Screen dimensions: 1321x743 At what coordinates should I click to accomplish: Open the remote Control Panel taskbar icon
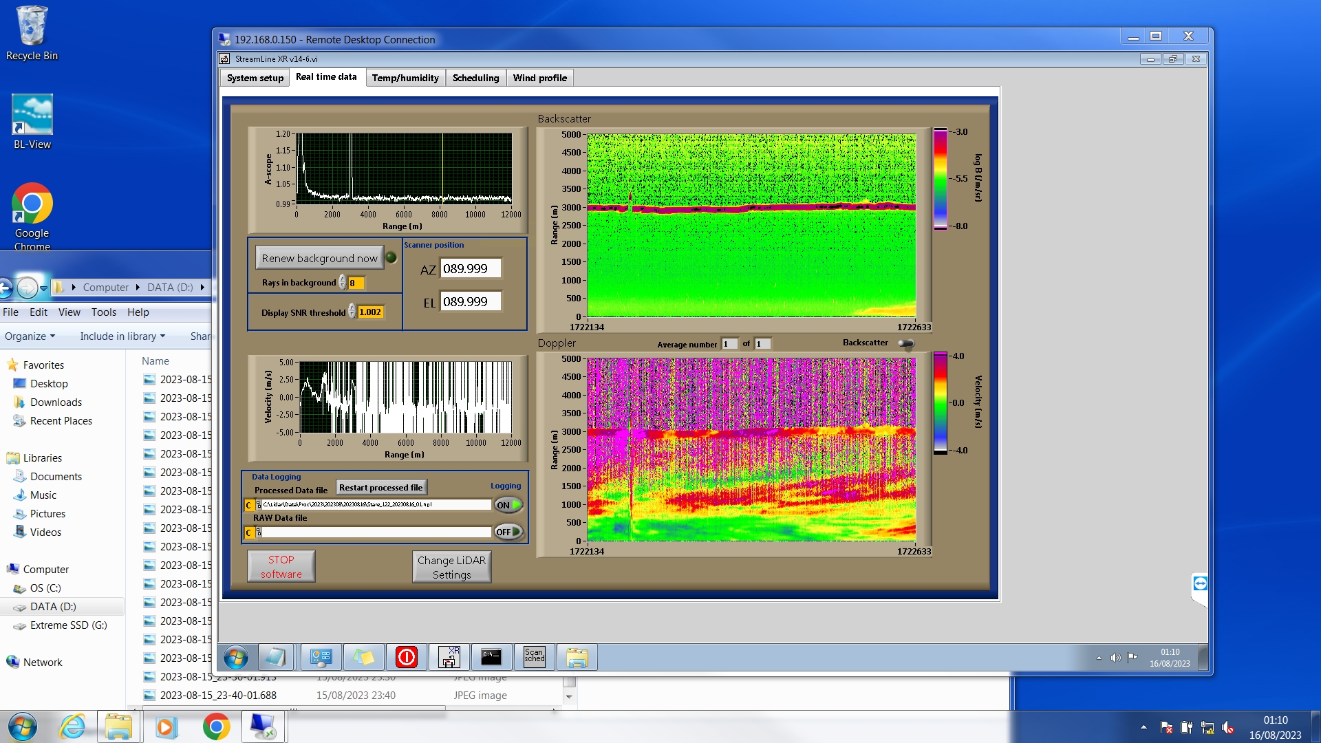[321, 658]
